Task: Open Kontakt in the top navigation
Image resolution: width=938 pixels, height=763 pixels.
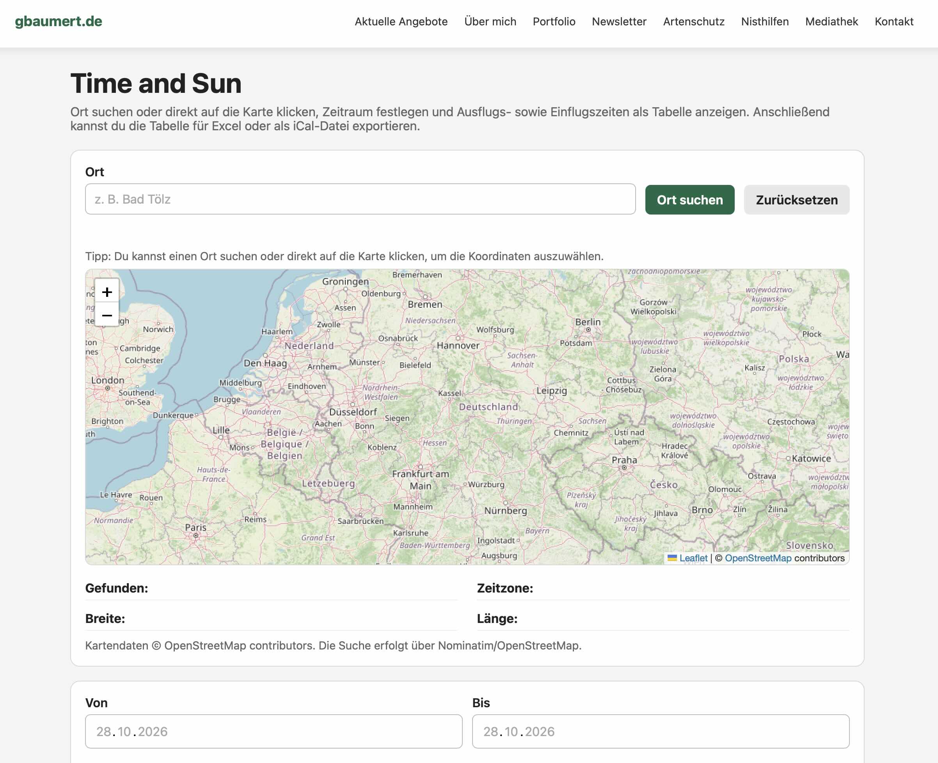Action: (894, 21)
